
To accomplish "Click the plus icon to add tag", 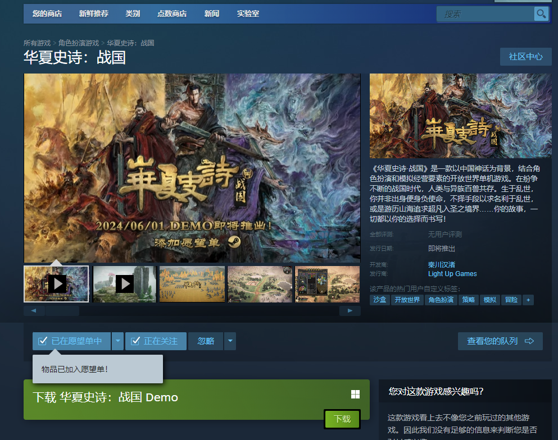I will 528,300.
